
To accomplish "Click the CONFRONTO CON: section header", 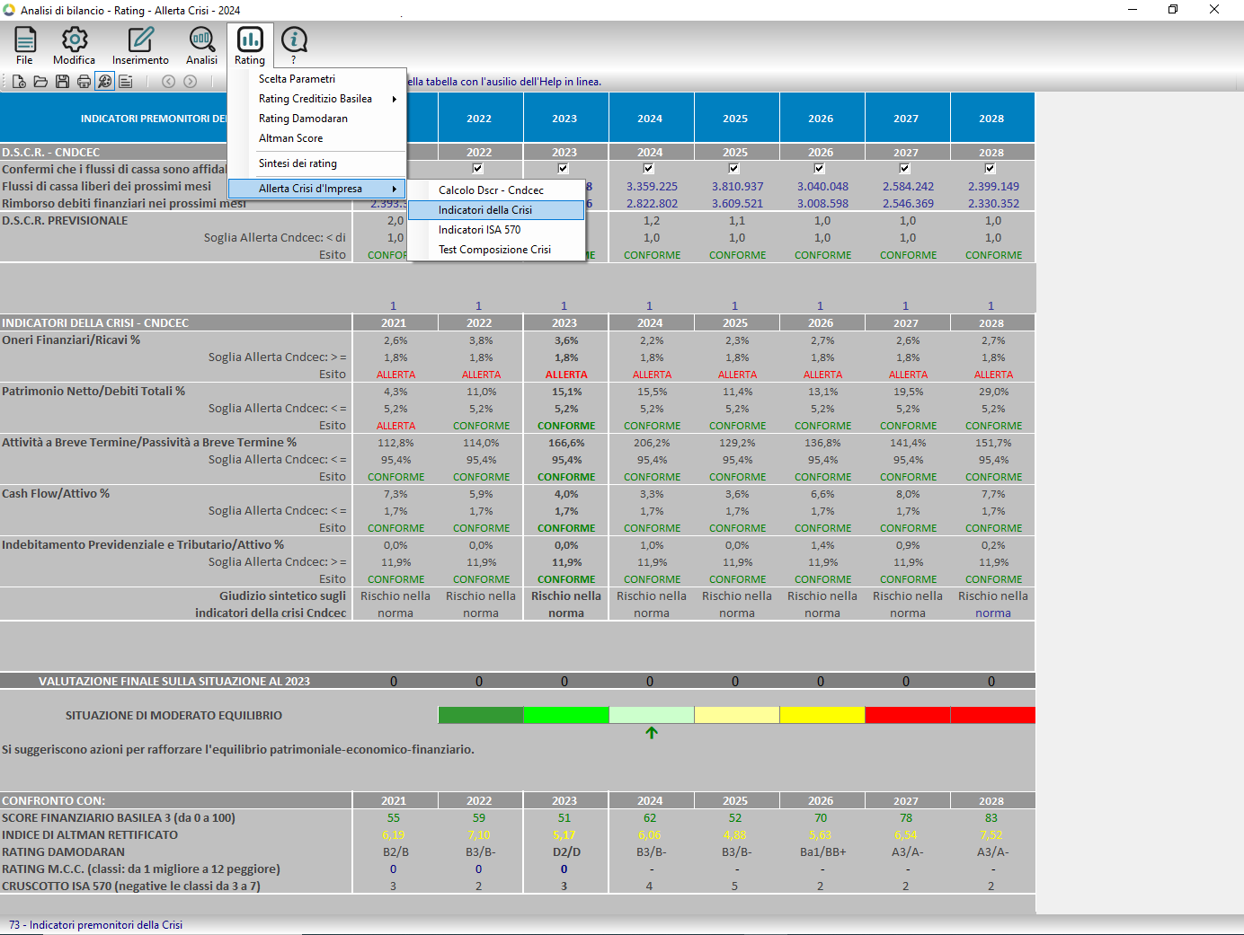I will click(53, 801).
